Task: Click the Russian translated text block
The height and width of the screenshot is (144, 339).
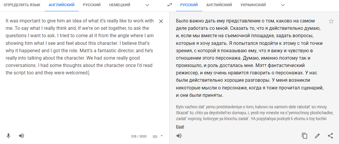Action: pos(249,58)
